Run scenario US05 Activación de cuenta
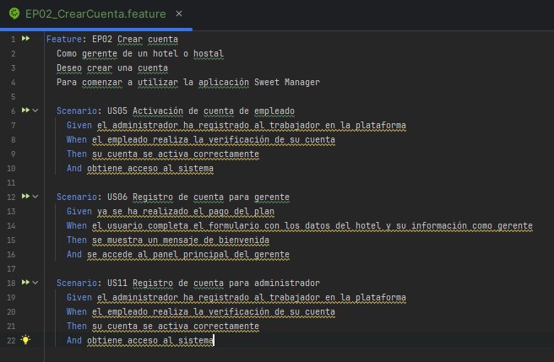 (x=26, y=111)
